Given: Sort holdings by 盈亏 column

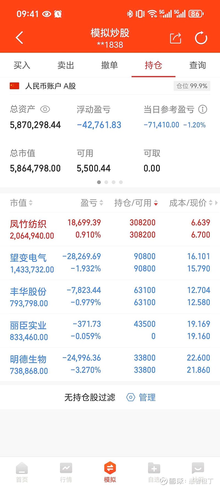Looking at the screenshot, I should [x=92, y=203].
